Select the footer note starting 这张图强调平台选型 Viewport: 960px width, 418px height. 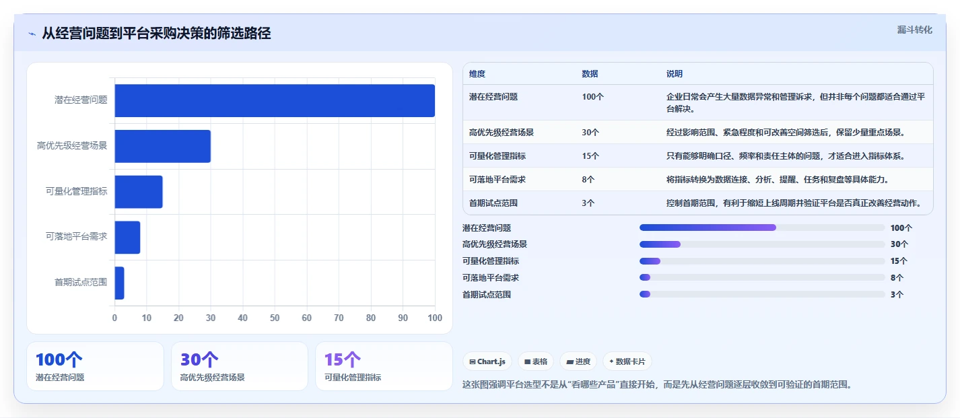coord(657,385)
